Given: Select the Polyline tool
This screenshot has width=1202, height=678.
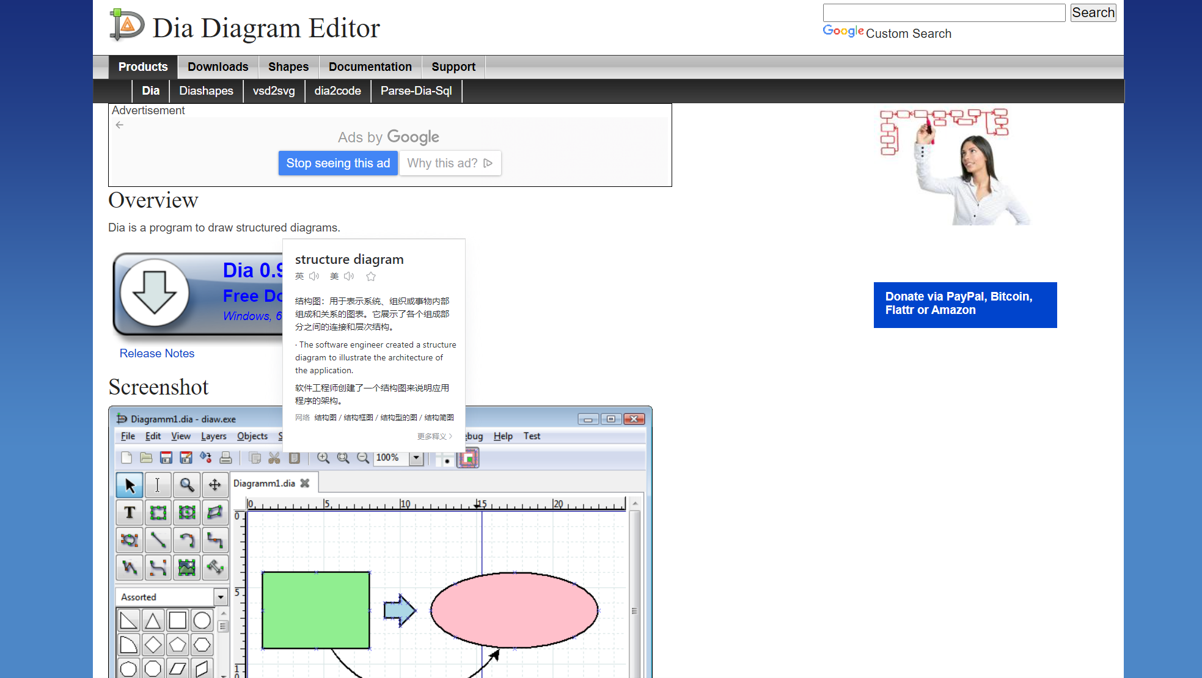Looking at the screenshot, I should coord(130,567).
